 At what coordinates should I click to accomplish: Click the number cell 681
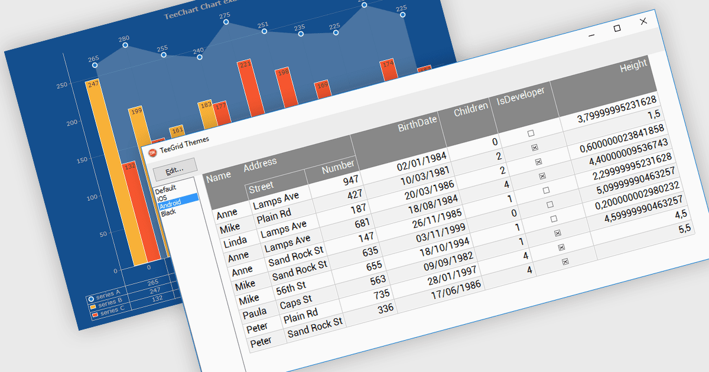click(362, 224)
